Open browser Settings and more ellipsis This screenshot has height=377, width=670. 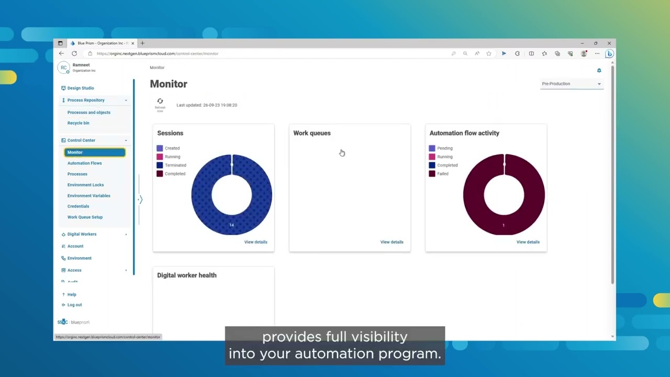pyautogui.click(x=597, y=53)
